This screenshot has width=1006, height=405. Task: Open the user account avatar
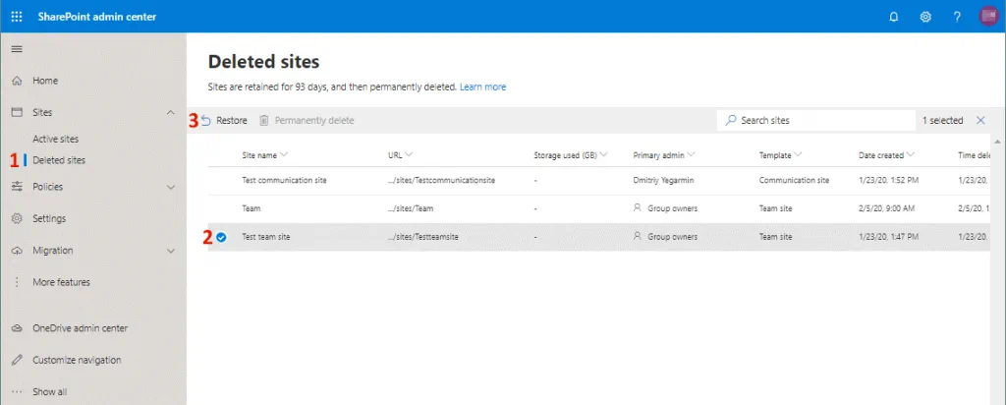point(988,17)
